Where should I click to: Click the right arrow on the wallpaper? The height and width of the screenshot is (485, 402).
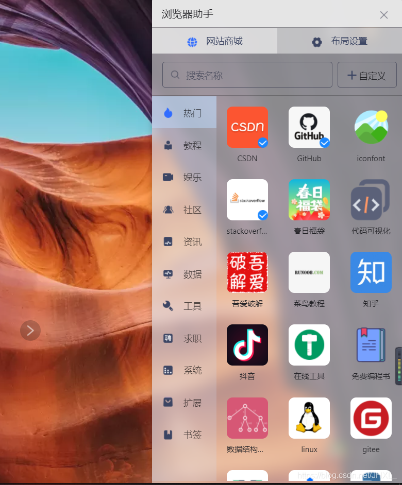tap(30, 331)
